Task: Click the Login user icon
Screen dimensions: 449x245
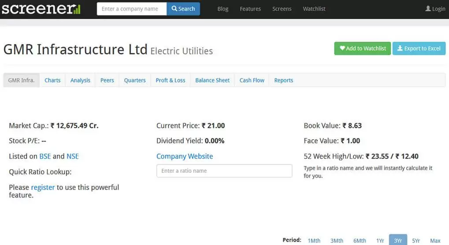Action: tap(428, 8)
